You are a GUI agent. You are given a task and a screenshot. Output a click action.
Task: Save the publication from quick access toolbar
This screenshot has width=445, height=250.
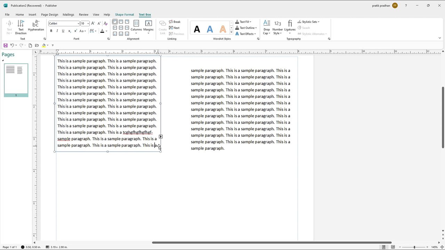pos(6,45)
